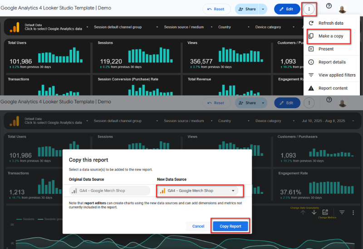
Task: Click the Transactions value 1,213
Action: (x=17, y=192)
